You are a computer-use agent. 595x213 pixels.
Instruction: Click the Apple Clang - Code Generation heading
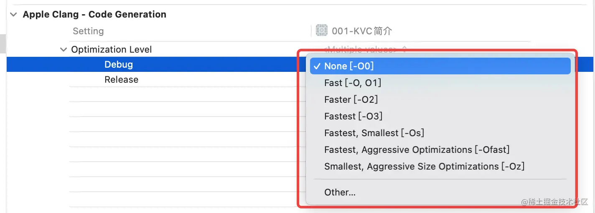click(94, 15)
